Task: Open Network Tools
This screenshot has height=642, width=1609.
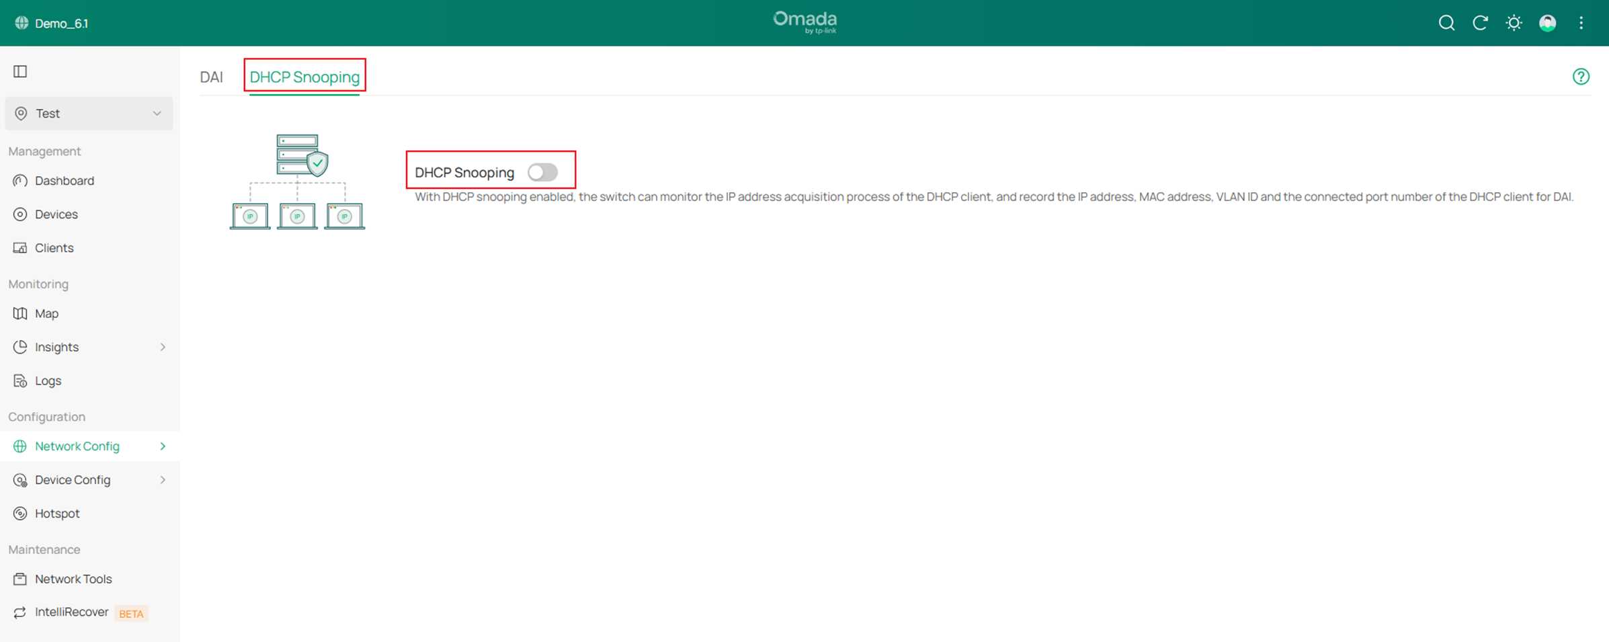Action: (x=73, y=579)
